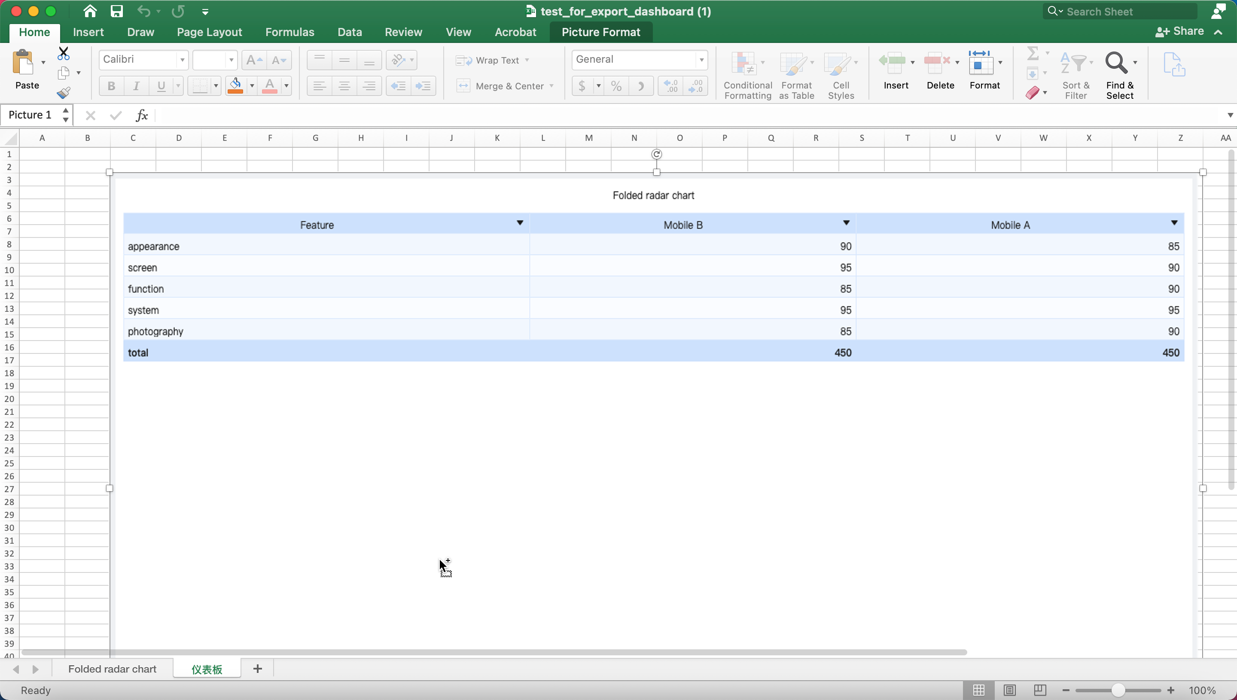Open the font name dropdown
The width and height of the screenshot is (1237, 700).
click(x=182, y=60)
